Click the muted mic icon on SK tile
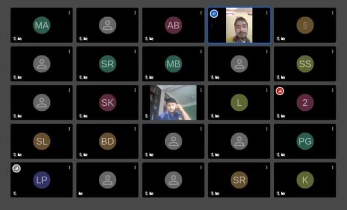The height and width of the screenshot is (210, 347). (81, 116)
